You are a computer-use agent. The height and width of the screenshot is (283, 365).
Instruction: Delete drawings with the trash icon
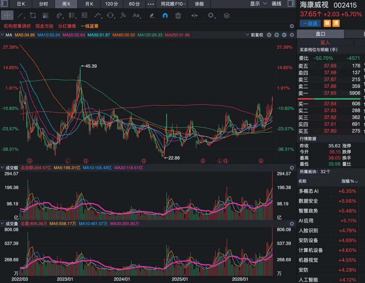[x=178, y=16]
